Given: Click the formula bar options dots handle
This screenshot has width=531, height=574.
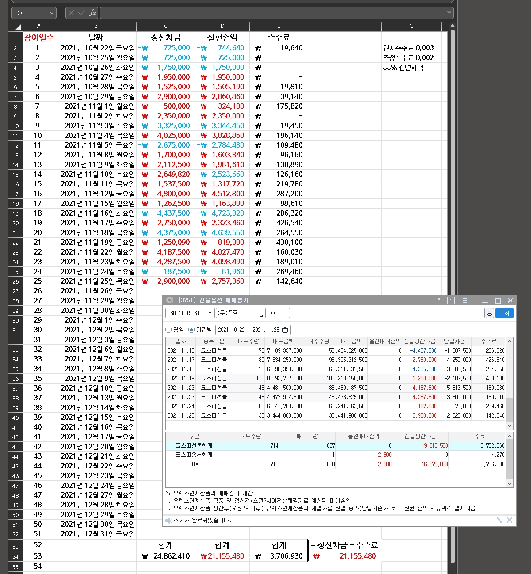Looking at the screenshot, I should click(61, 13).
